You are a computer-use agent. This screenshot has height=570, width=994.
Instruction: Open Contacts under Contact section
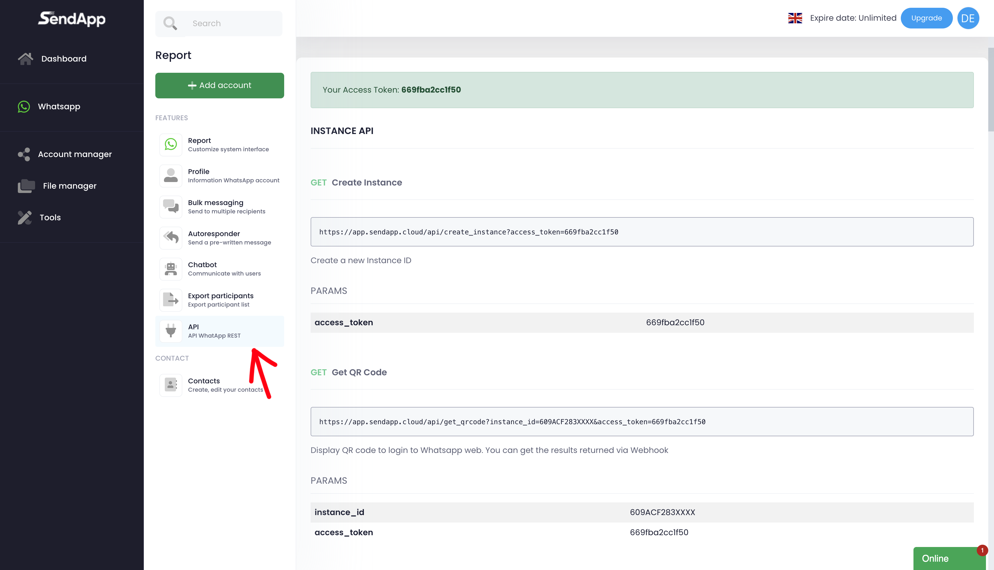[x=225, y=385]
